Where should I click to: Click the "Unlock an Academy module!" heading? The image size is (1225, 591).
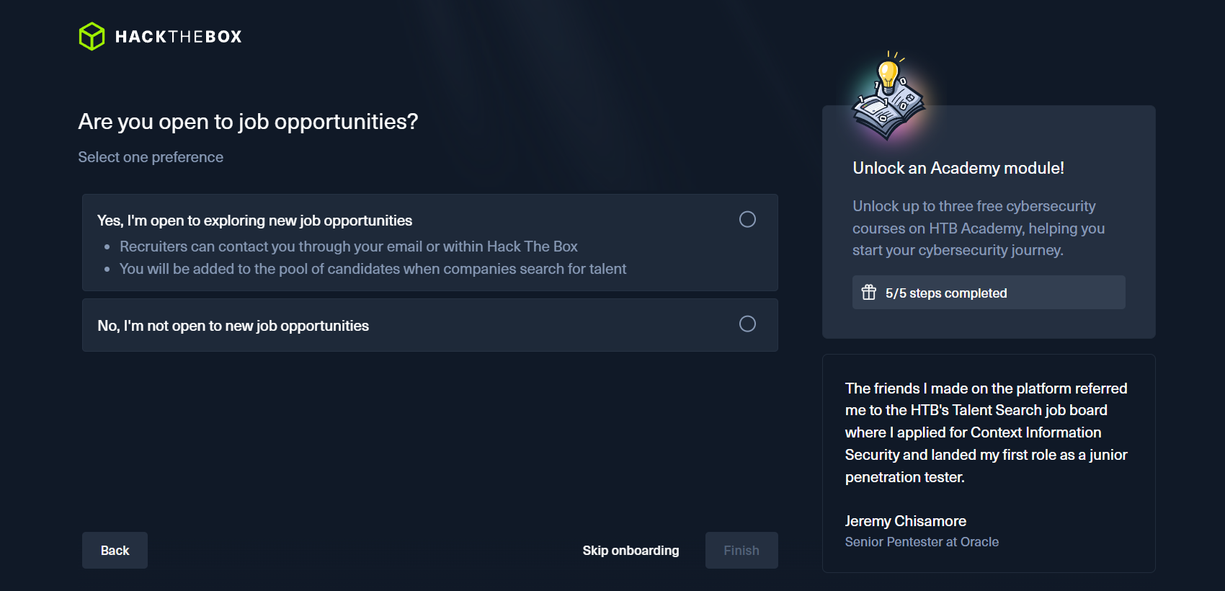pyautogui.click(x=958, y=167)
